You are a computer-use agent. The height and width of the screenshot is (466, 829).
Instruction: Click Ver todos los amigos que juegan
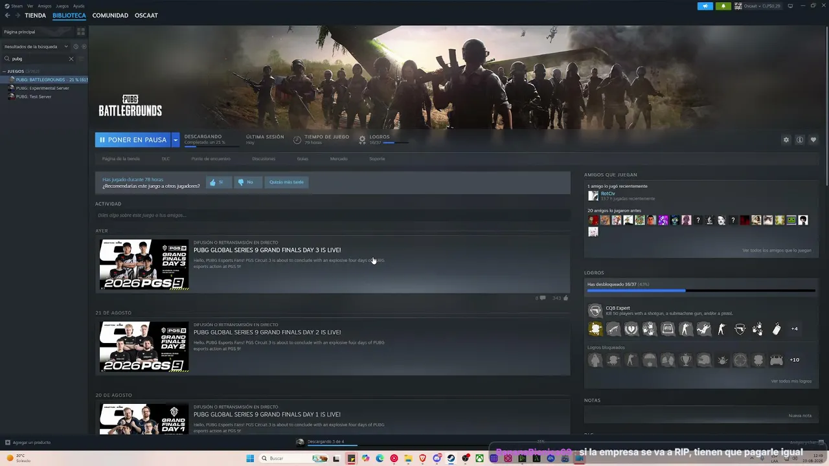click(777, 250)
